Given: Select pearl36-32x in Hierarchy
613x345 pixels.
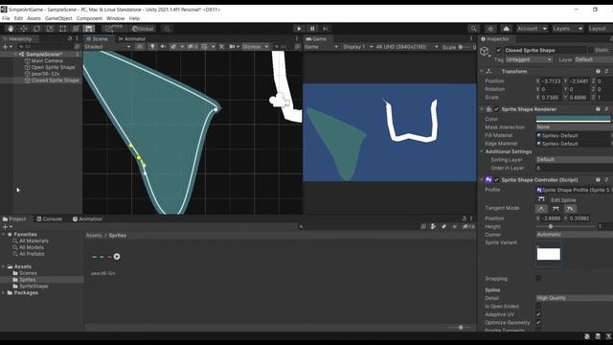Looking at the screenshot, I should [x=45, y=74].
